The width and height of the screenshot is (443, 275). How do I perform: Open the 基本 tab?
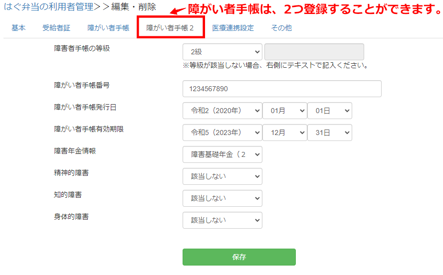click(x=18, y=28)
